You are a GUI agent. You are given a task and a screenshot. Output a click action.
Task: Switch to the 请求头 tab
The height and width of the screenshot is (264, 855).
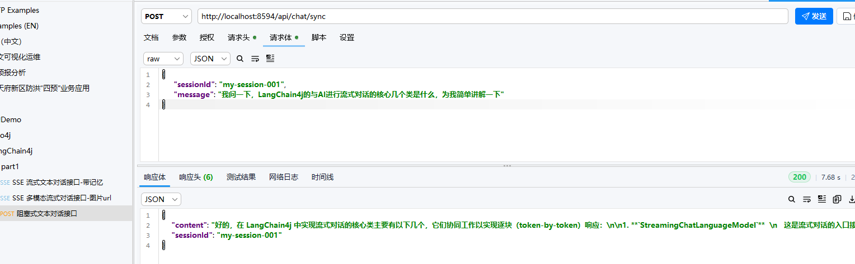click(242, 37)
